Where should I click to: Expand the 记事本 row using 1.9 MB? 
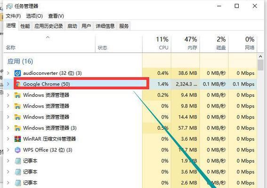tap(8, 161)
